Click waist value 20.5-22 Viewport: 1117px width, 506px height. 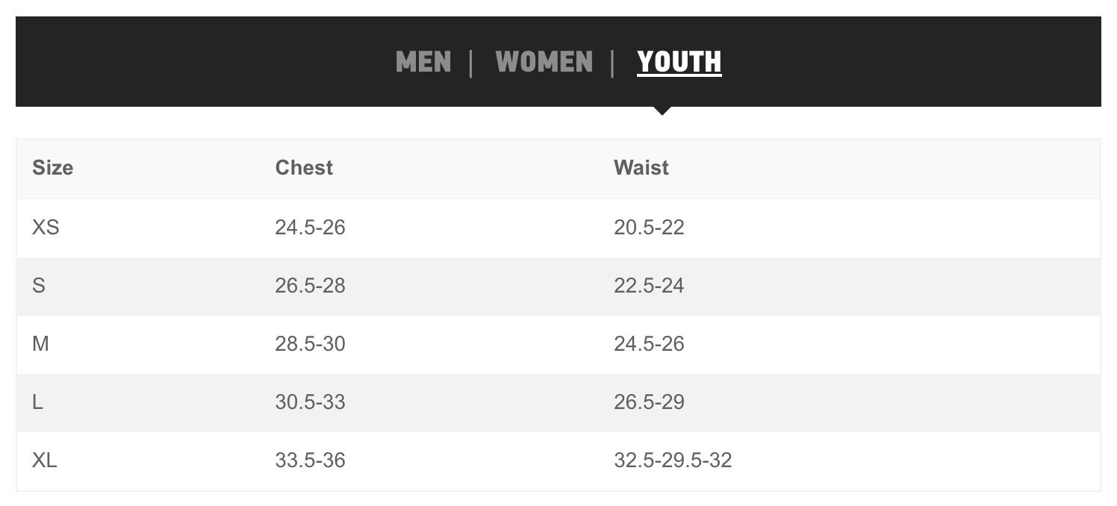649,227
